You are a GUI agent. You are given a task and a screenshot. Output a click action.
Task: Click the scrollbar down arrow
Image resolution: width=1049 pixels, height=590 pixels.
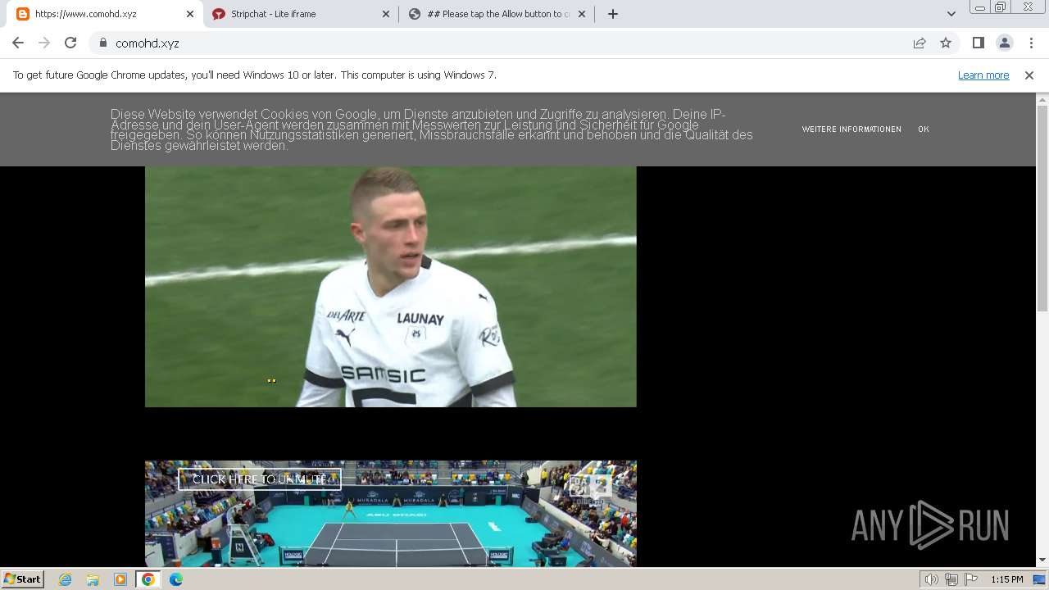[1042, 560]
